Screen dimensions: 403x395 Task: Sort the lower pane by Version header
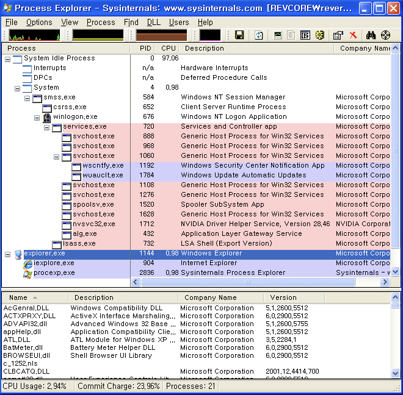click(x=294, y=297)
